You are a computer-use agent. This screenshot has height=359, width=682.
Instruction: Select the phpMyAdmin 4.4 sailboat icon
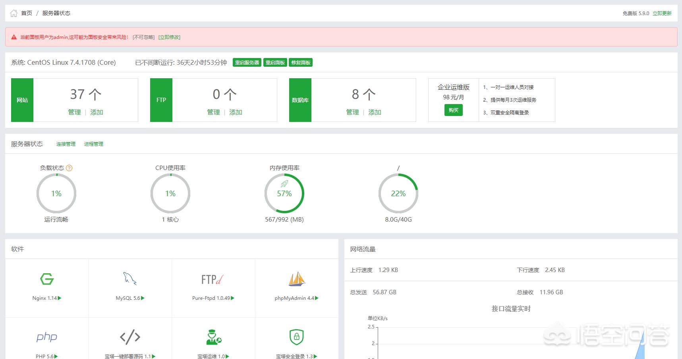tap(297, 279)
